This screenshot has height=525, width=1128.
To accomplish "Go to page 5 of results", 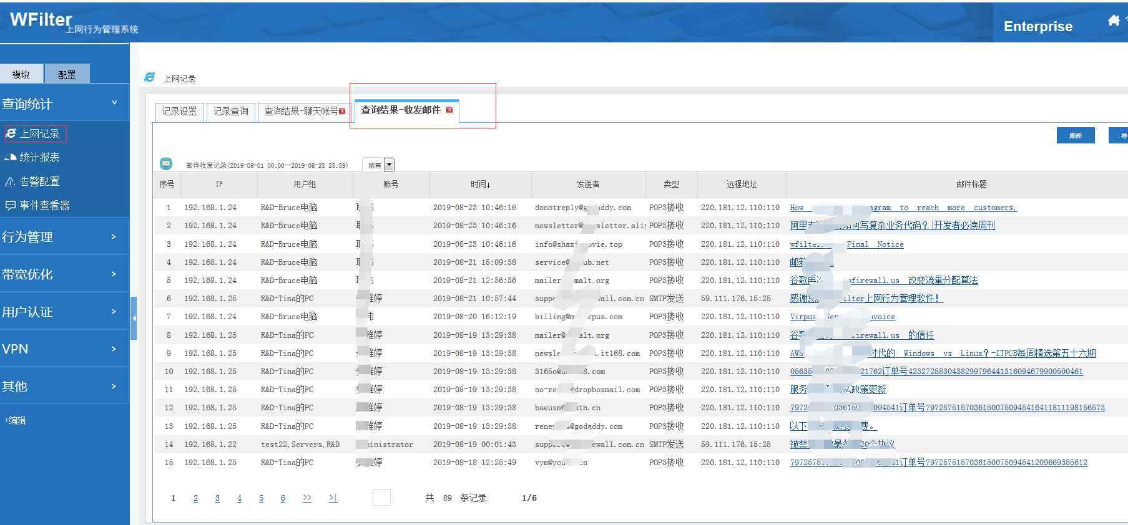I will 261,498.
